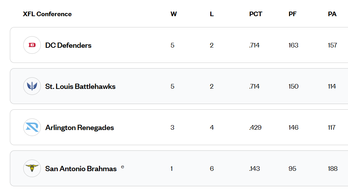Click the San Antonio Brahmas logo
The width and height of the screenshot is (348, 194).
coord(32,168)
